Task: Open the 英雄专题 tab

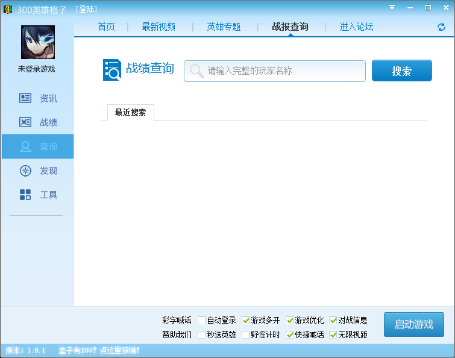Action: [x=224, y=27]
